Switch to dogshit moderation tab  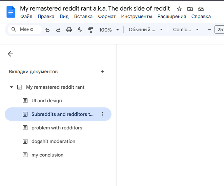pos(58,141)
